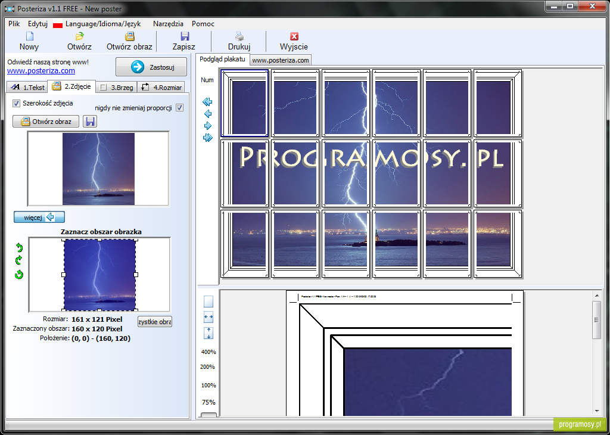This screenshot has height=435, width=610.
Task: Set preview zoom to 200%
Action: 207,366
